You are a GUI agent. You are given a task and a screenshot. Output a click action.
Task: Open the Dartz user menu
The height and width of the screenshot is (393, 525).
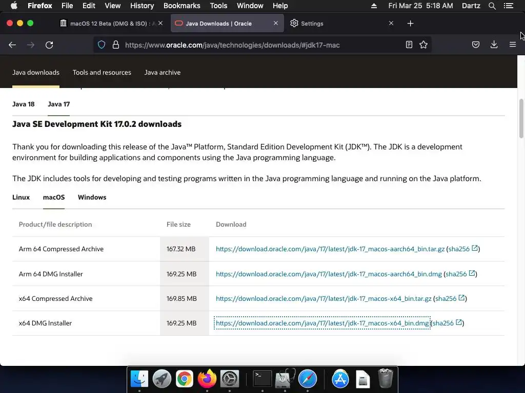[471, 6]
